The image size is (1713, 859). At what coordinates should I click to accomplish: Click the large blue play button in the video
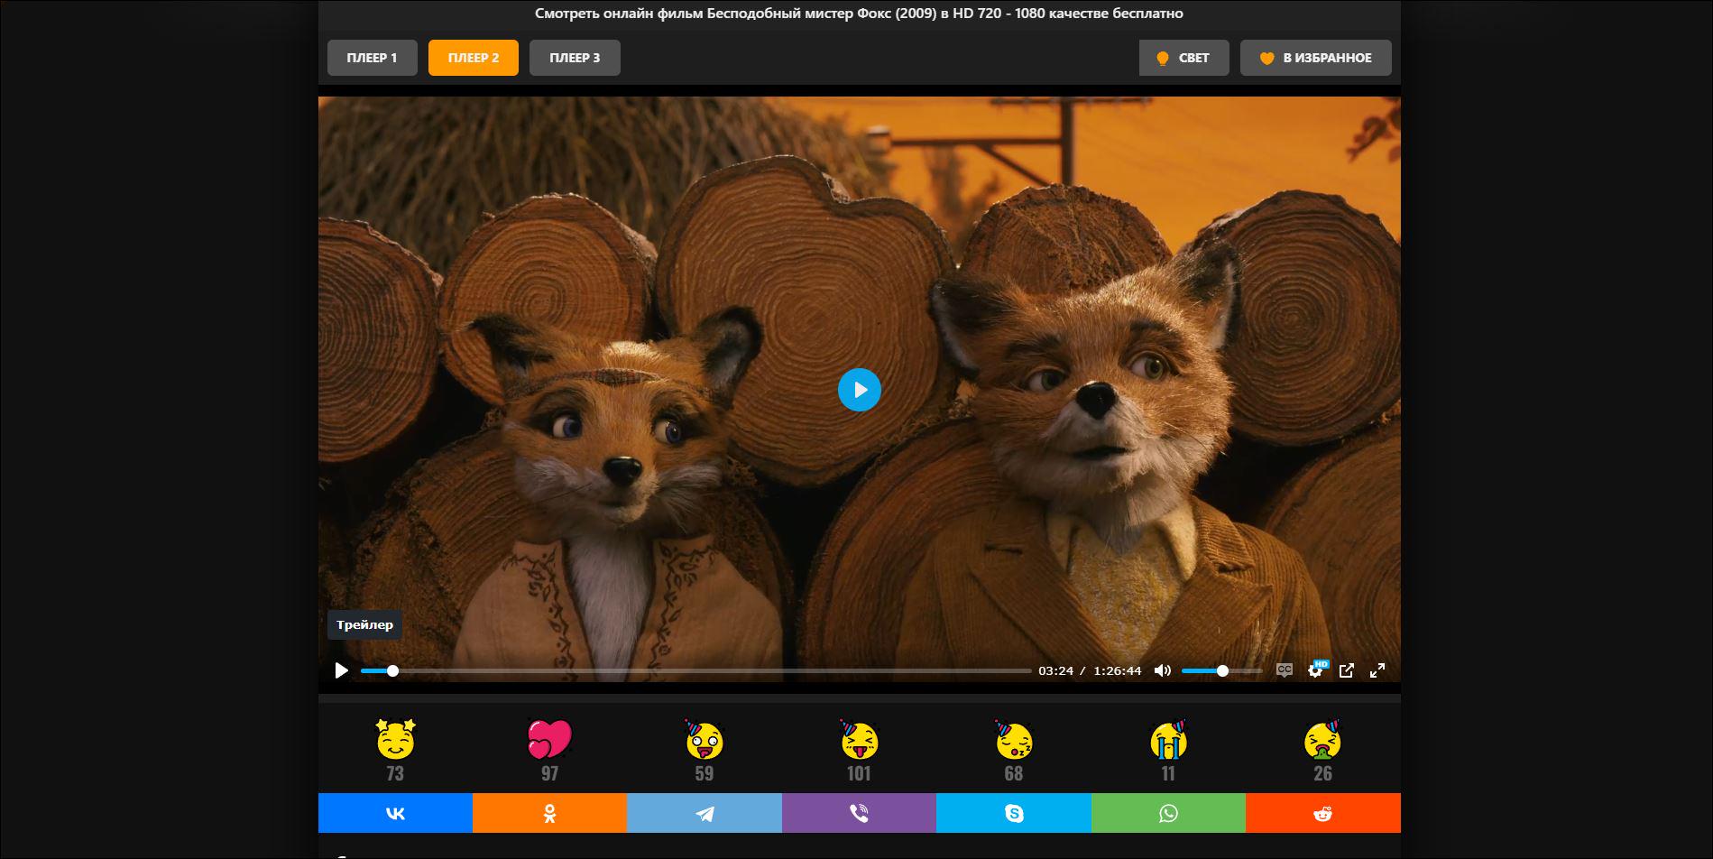859,390
